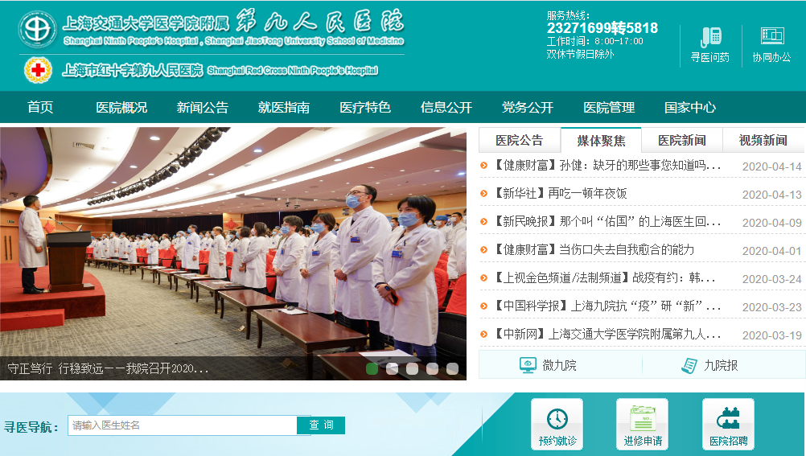Click 进修申请 form icon button

point(643,424)
